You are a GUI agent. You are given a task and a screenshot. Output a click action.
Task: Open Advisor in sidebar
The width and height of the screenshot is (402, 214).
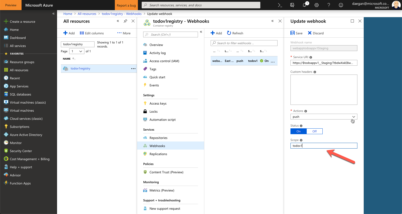tap(12, 175)
